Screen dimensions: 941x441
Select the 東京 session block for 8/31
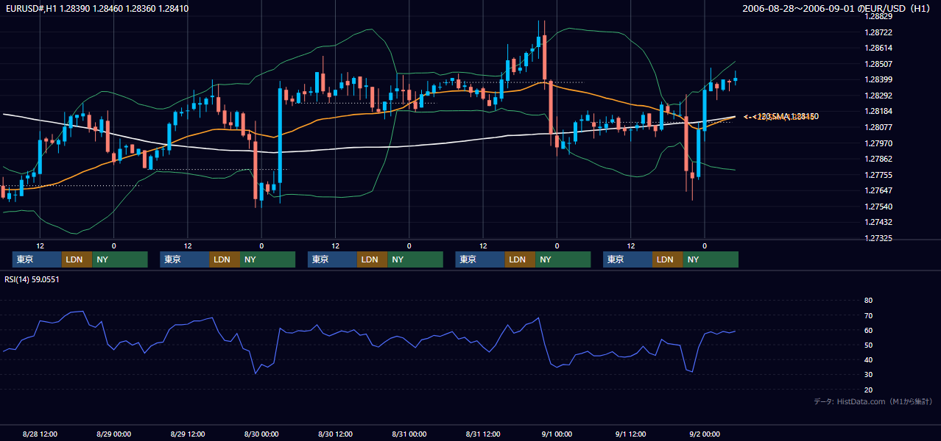pos(480,259)
